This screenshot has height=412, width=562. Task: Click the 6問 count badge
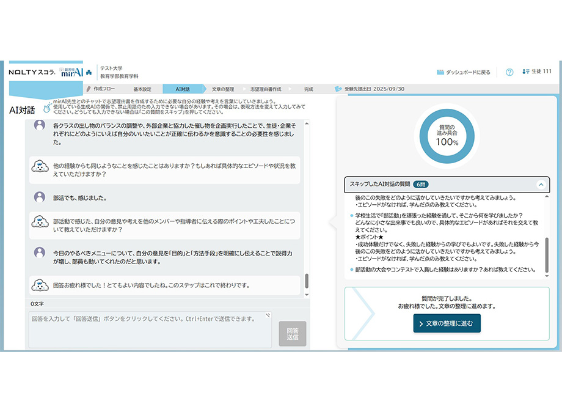click(x=420, y=184)
